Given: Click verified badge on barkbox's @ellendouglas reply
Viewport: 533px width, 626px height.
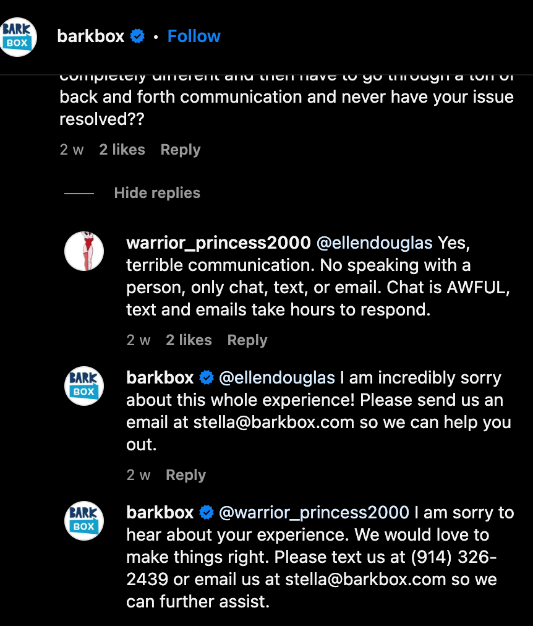Looking at the screenshot, I should (x=207, y=378).
